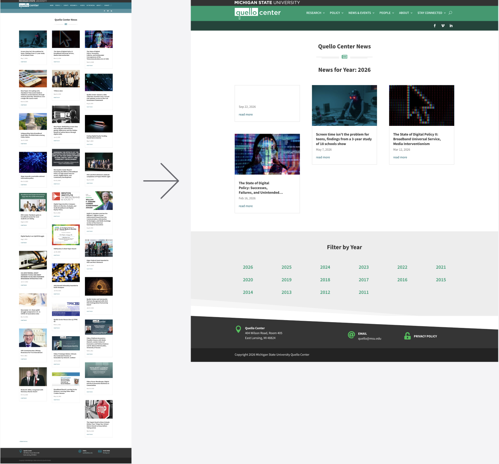Click the green @ email icon in the footer
The height and width of the screenshot is (464, 499).
click(351, 335)
